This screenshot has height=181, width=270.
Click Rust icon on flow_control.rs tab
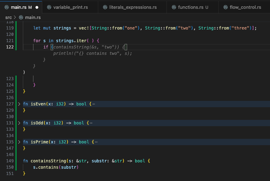point(225,7)
